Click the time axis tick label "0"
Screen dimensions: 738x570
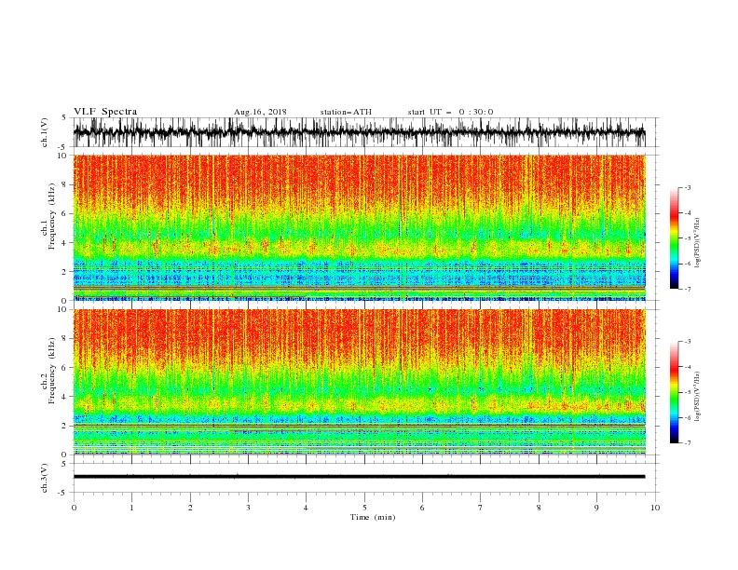[74, 508]
